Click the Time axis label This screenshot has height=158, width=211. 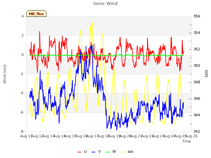click(187, 141)
